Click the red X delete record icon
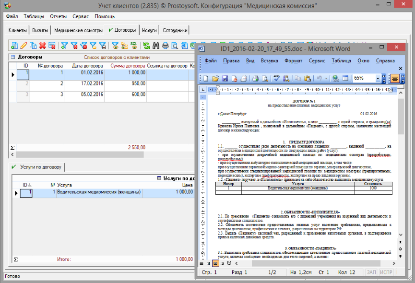Viewport: 415px width, 283px height. click(42, 46)
